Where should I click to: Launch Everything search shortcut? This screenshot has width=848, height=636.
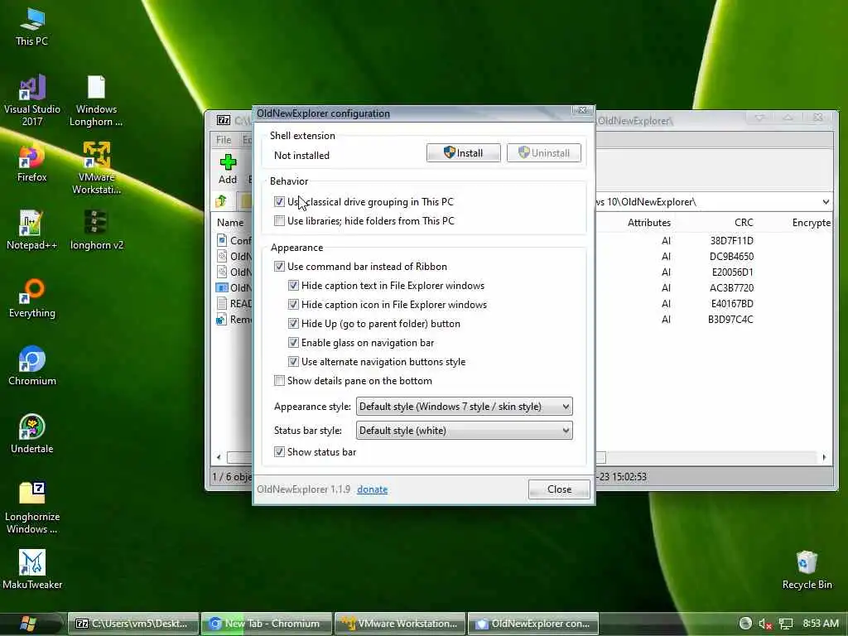(x=32, y=298)
